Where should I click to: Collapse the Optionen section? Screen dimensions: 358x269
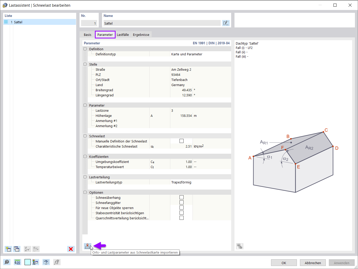[x=85, y=192]
